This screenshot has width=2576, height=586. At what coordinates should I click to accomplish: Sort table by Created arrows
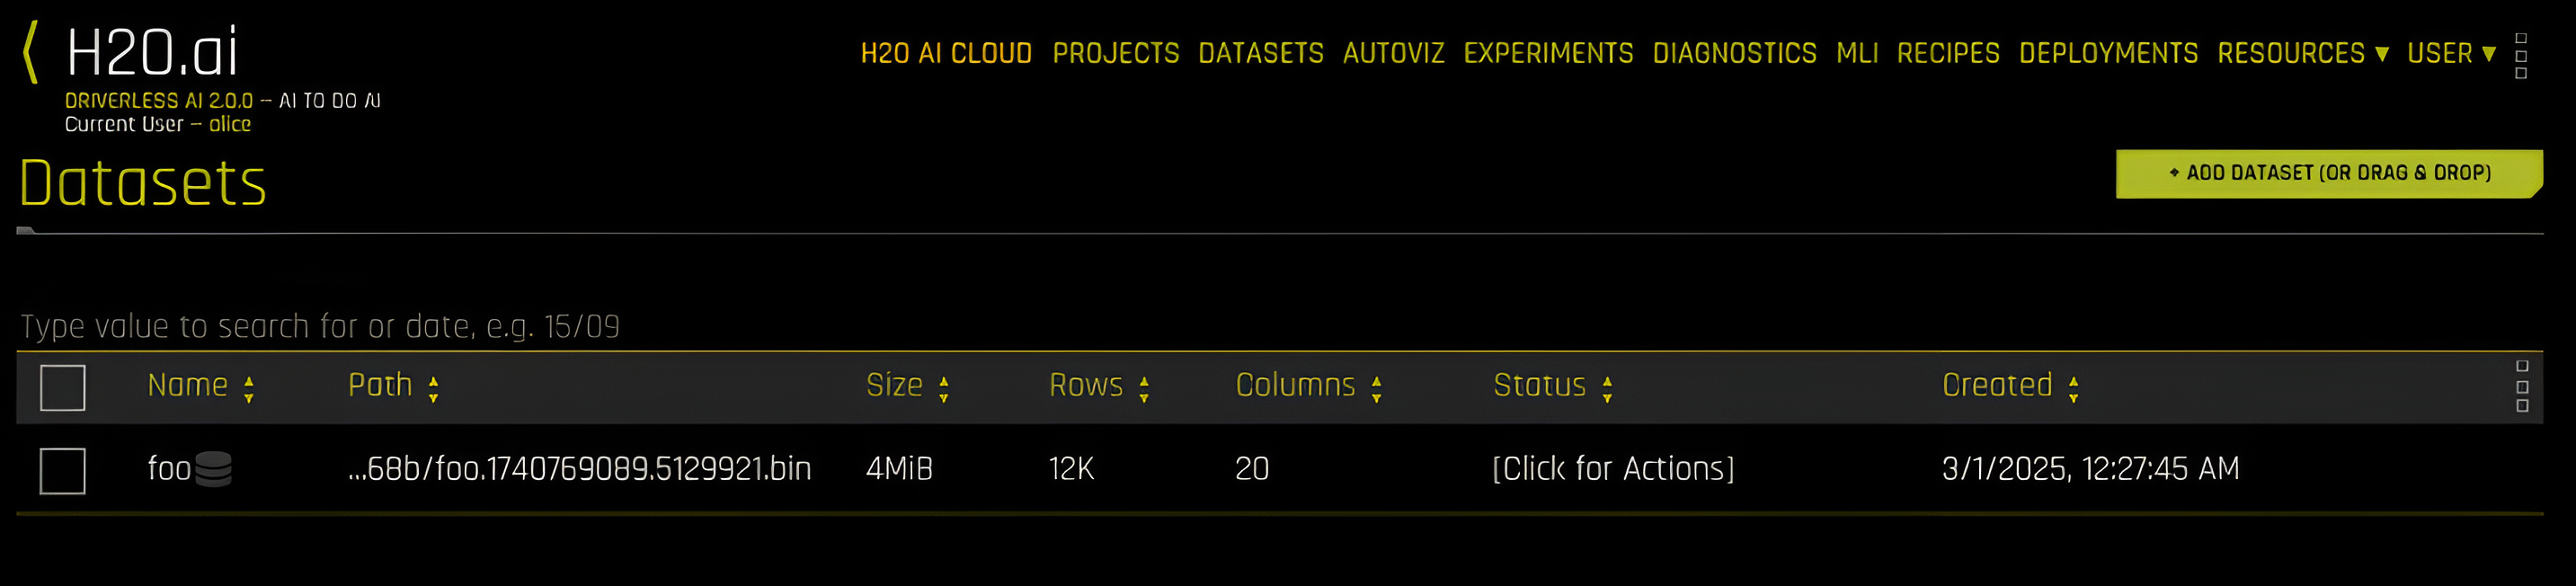point(2073,389)
